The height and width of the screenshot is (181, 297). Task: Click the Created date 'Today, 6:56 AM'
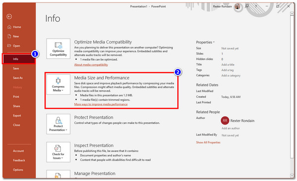click(x=231, y=97)
